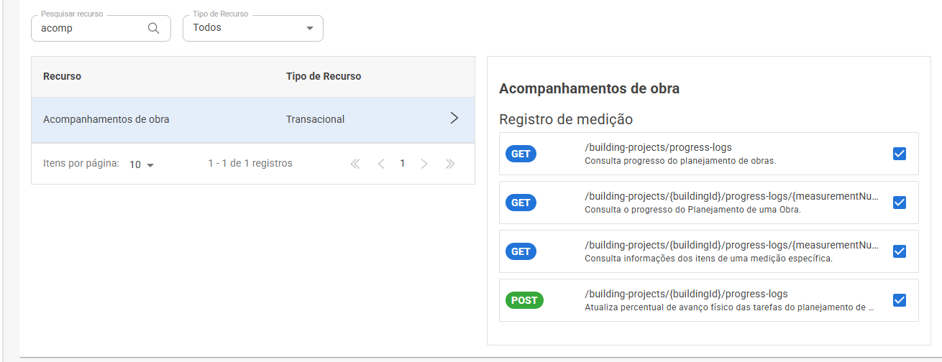The height and width of the screenshot is (362, 942).
Task: Go to first page of results
Action: point(355,164)
